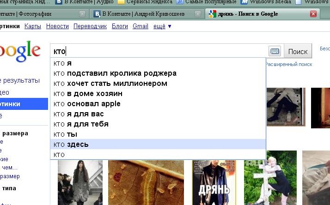Open the В Контакте | Аудио bookmark

pyautogui.click(x=86, y=2)
